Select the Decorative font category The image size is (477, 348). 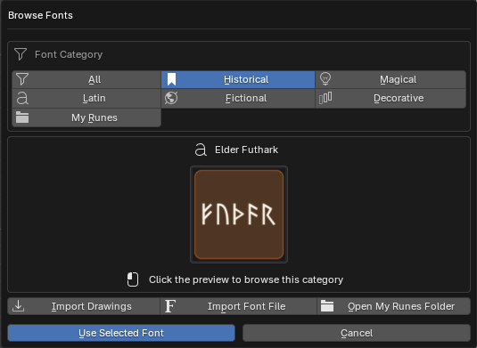(391, 99)
